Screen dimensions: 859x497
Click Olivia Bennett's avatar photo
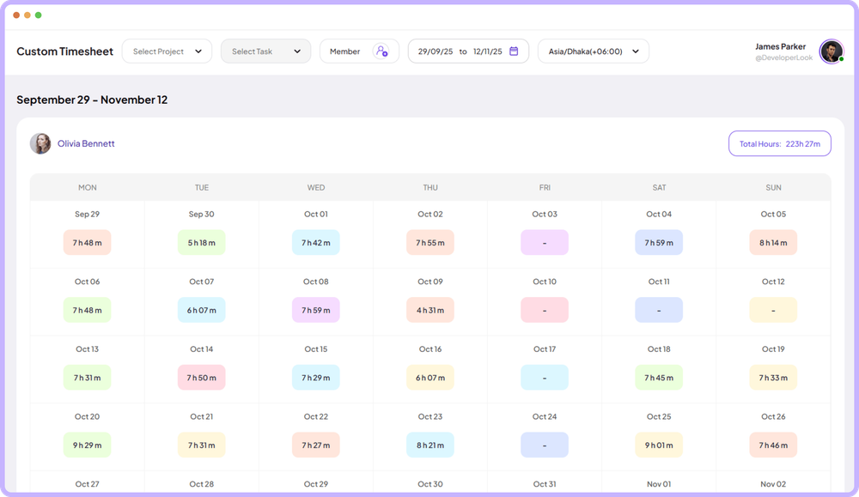[40, 143]
